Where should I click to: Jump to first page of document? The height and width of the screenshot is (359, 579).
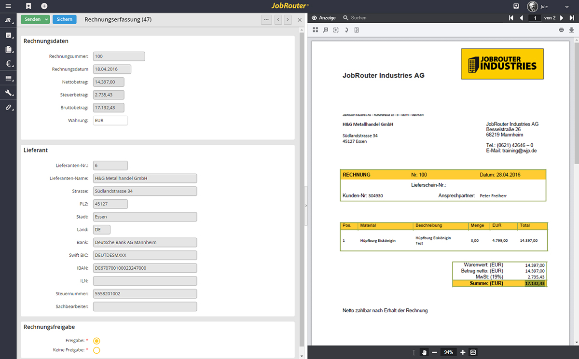(511, 18)
